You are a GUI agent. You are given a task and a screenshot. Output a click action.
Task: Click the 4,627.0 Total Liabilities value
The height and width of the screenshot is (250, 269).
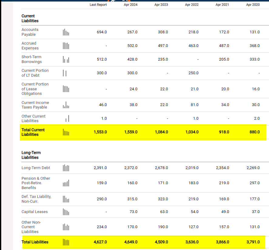[x=100, y=242]
